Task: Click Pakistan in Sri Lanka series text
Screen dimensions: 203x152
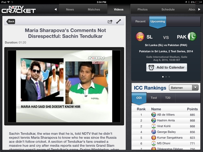Action: tap(166, 51)
